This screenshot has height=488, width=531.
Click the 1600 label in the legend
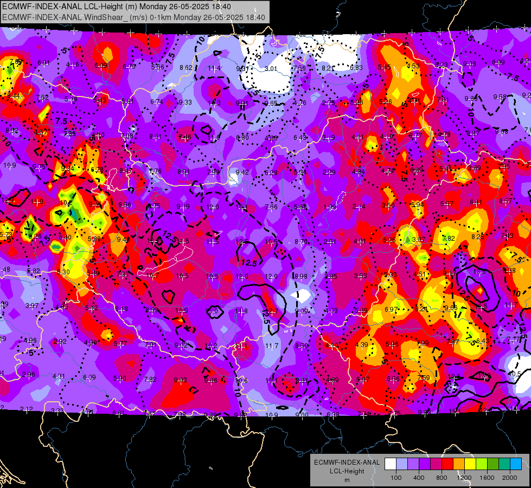(x=487, y=478)
